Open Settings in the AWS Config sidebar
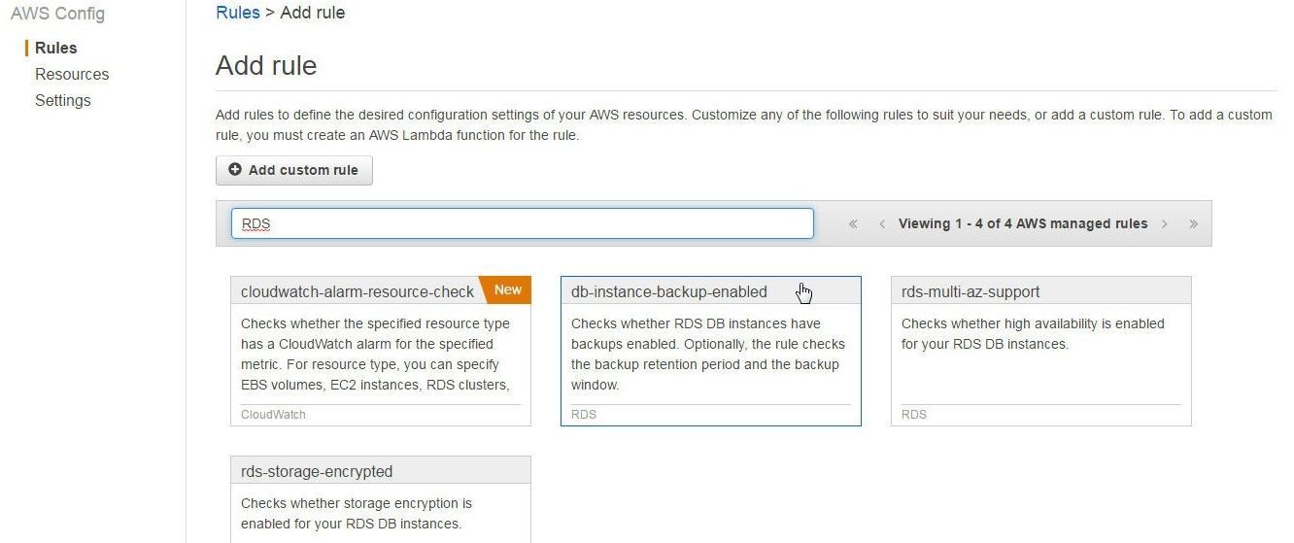 click(63, 100)
